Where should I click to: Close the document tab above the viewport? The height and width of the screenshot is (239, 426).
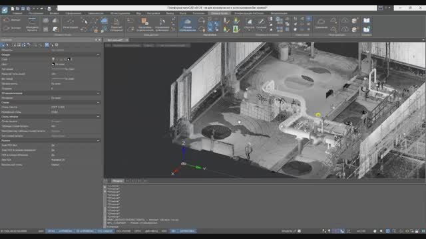tap(127, 40)
